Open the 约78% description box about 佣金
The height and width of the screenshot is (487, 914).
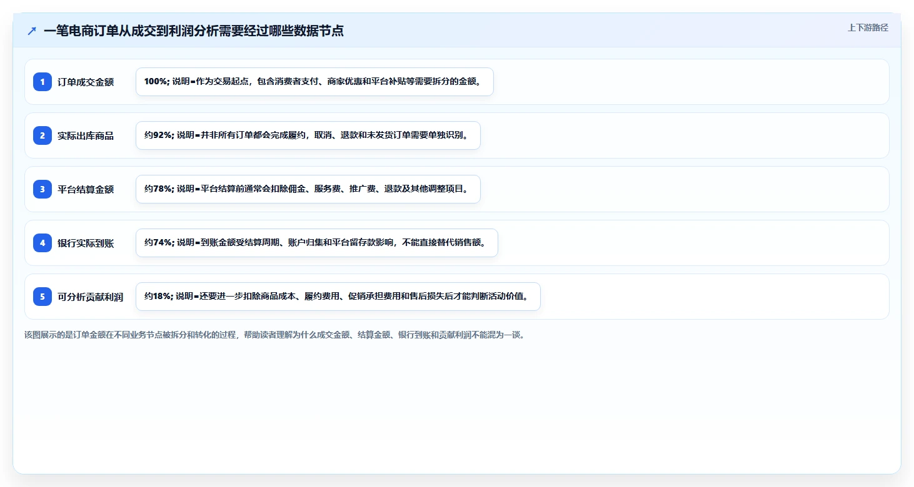pyautogui.click(x=308, y=189)
